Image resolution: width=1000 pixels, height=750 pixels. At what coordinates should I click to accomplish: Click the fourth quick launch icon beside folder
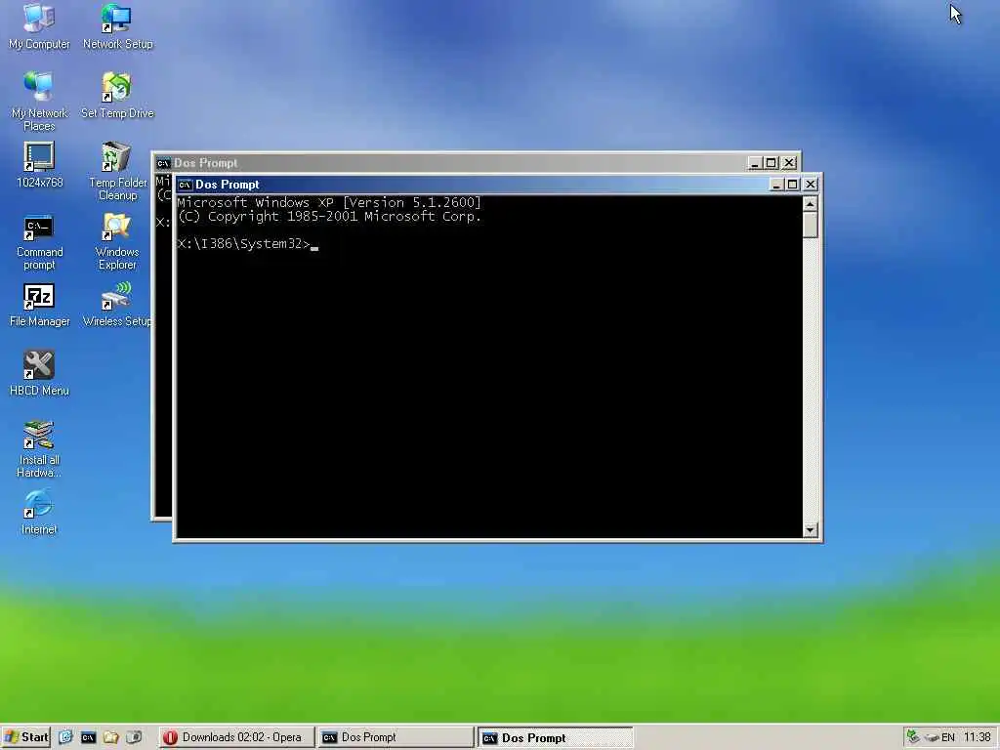(x=134, y=737)
